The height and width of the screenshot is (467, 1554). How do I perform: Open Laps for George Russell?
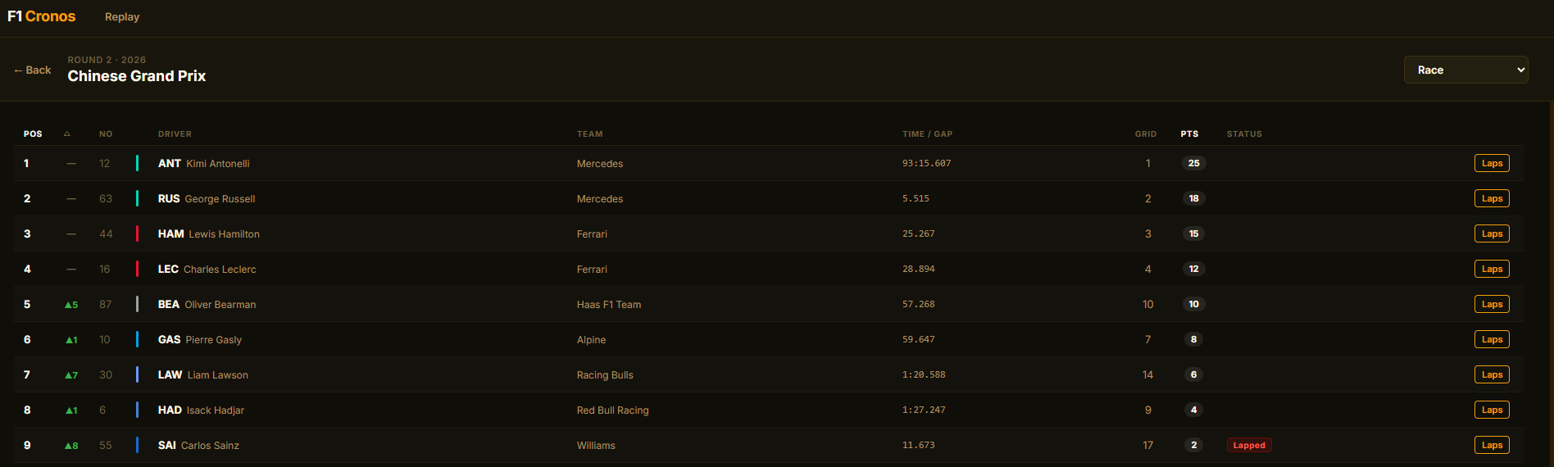(1492, 198)
